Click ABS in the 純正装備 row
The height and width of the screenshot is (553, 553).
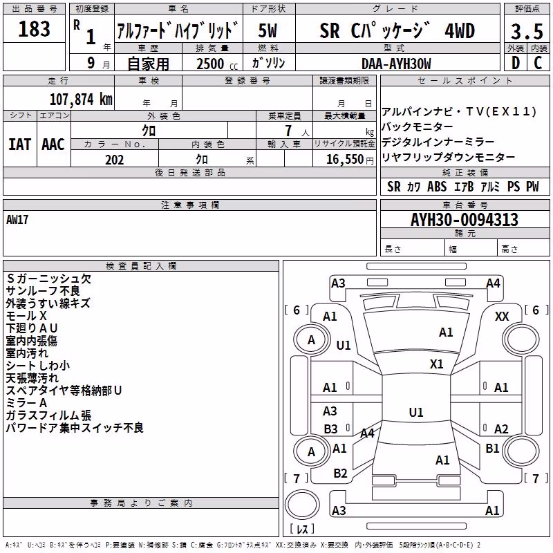437,187
